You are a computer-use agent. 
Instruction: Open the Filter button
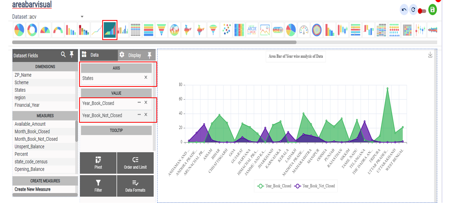click(x=98, y=186)
